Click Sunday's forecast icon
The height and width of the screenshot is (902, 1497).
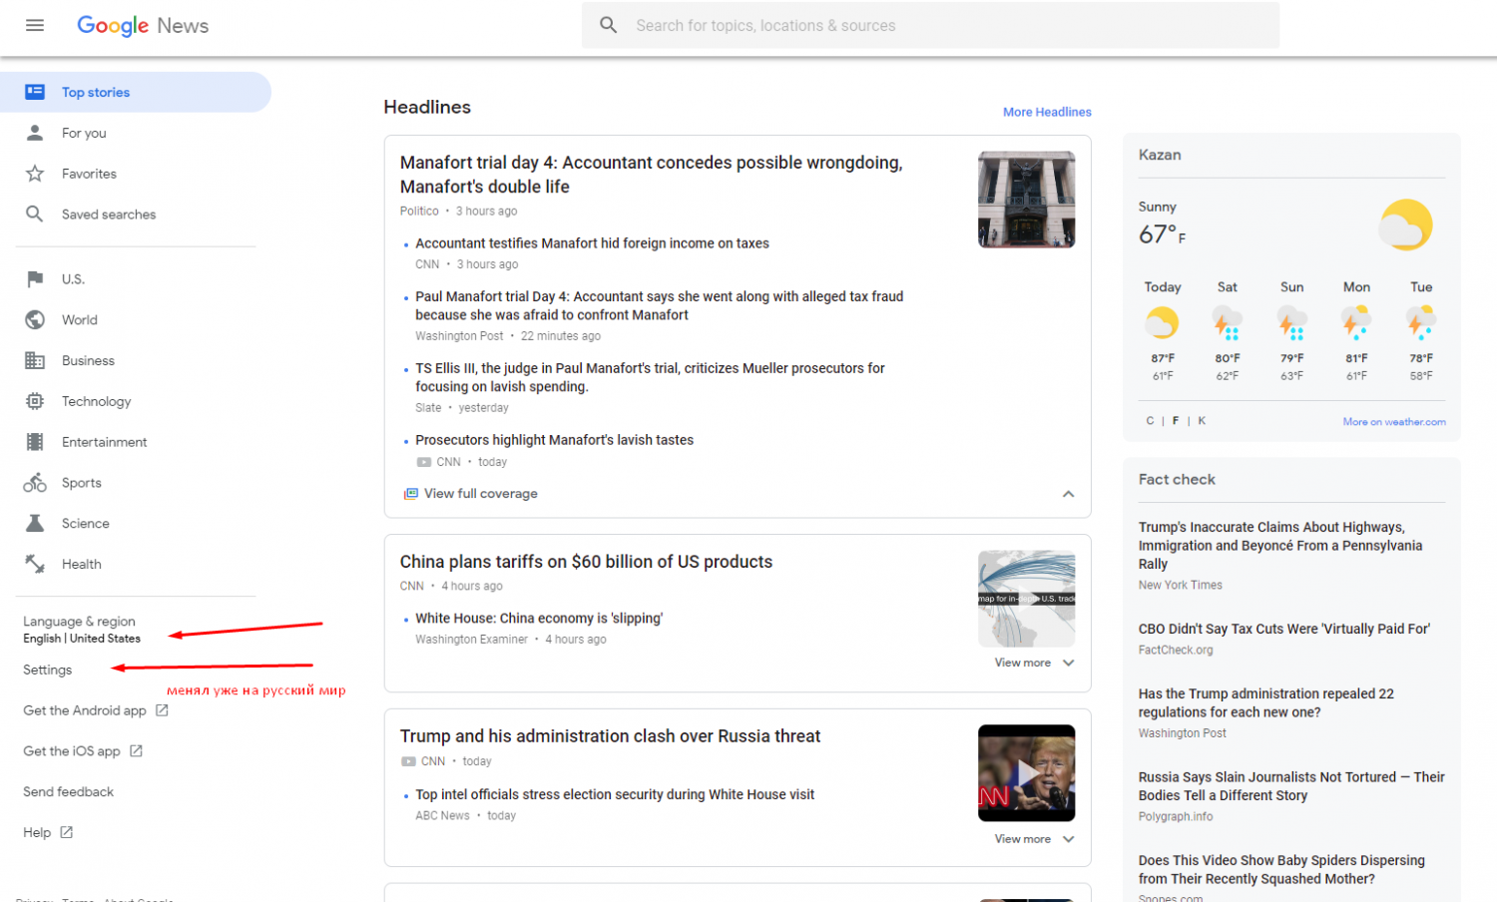(x=1291, y=323)
